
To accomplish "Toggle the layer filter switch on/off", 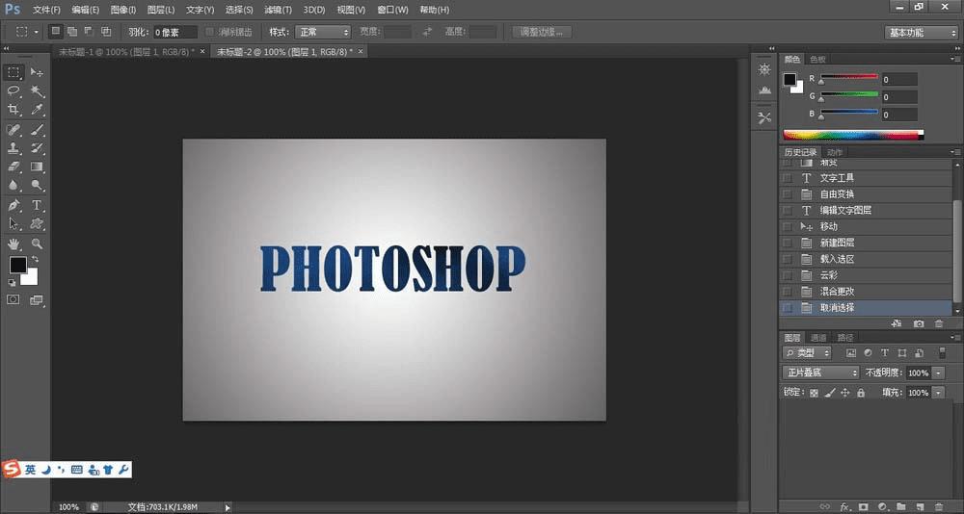I will pyautogui.click(x=942, y=353).
